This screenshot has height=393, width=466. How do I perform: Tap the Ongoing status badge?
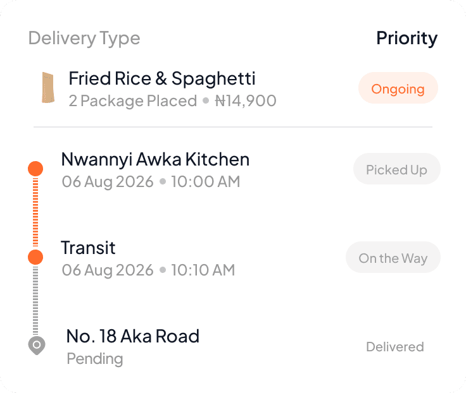pyautogui.click(x=398, y=88)
